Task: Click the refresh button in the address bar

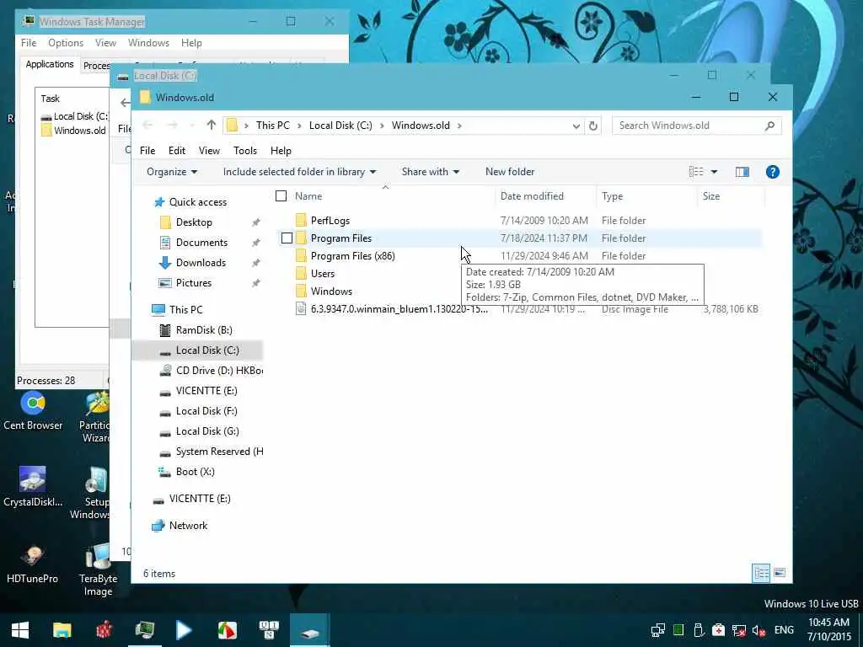Action: click(x=592, y=126)
